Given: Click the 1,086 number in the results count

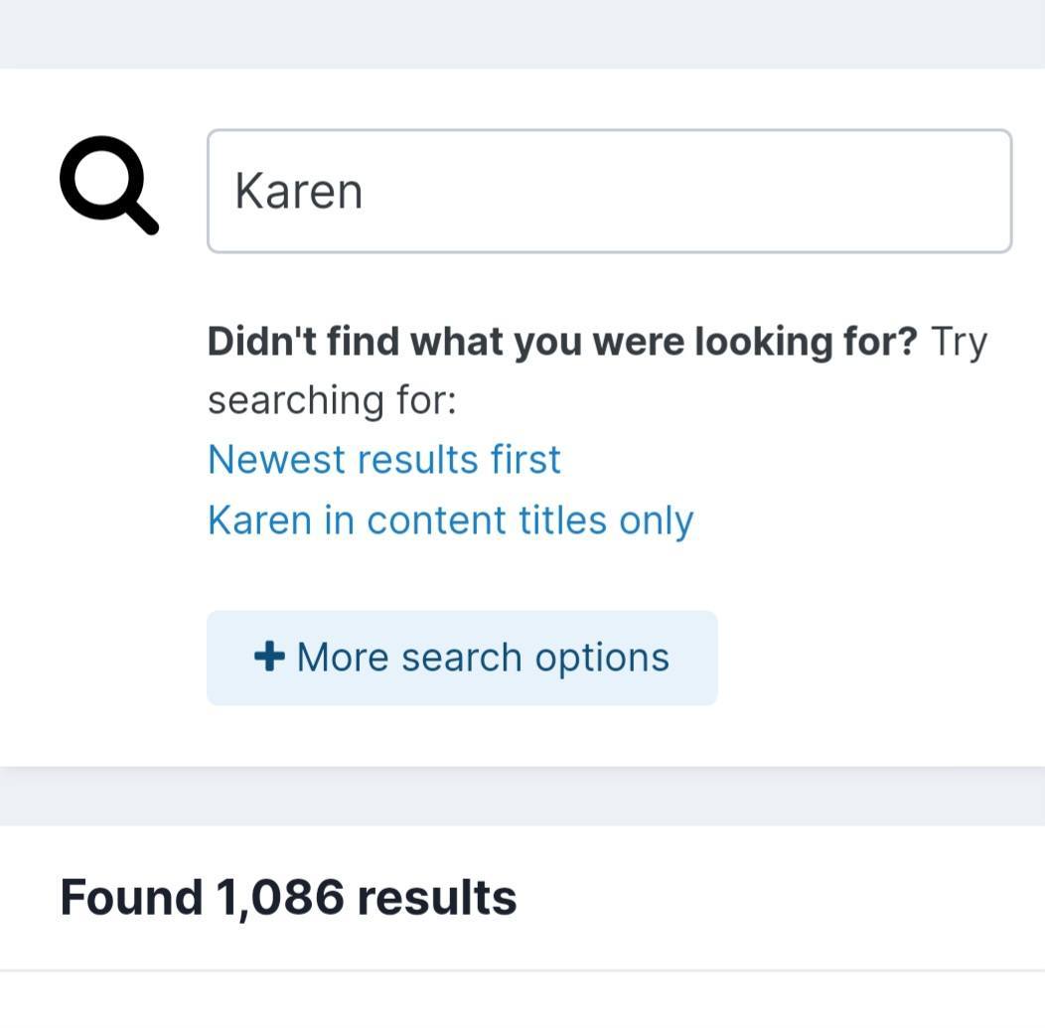Looking at the screenshot, I should (280, 898).
